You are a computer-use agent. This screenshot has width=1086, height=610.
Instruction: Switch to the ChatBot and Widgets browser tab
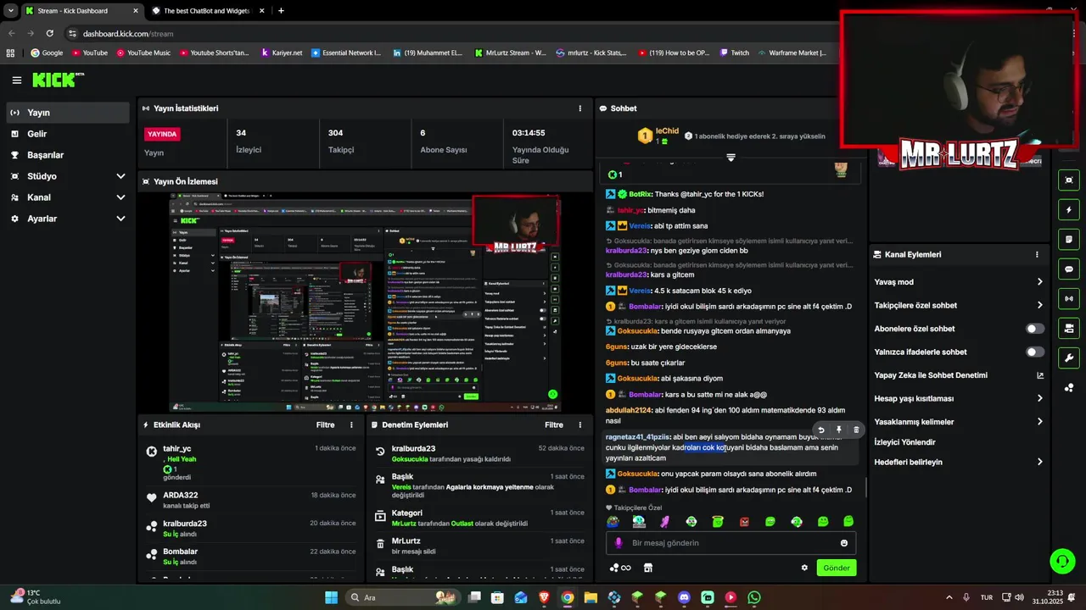tap(208, 11)
